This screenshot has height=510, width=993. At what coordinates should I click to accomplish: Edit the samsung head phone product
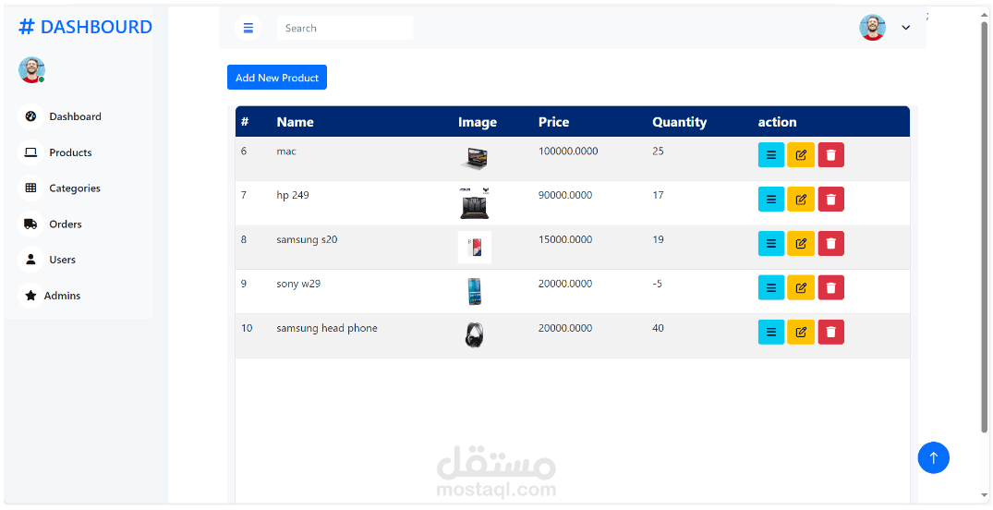801,332
